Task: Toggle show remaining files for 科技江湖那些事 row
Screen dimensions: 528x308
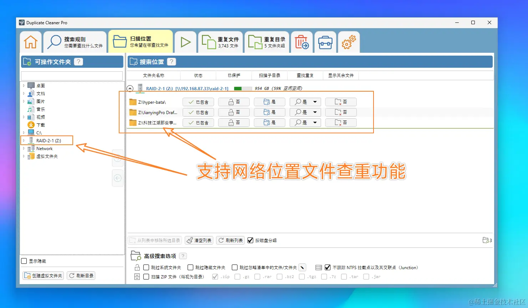Action: [341, 123]
